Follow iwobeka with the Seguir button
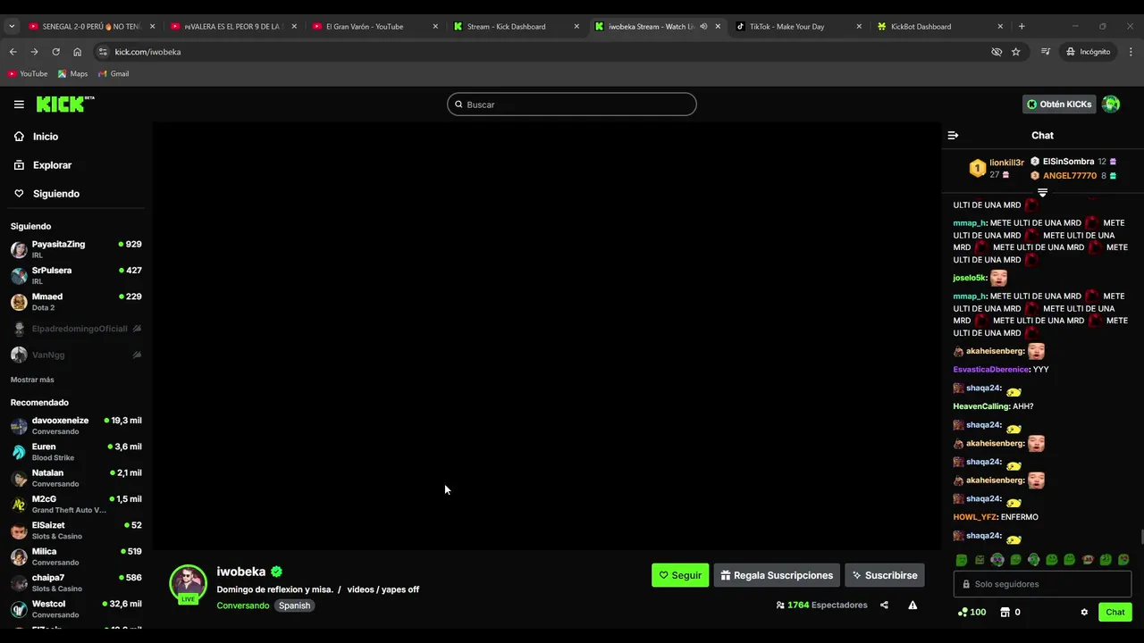The image size is (1144, 643). 680,575
